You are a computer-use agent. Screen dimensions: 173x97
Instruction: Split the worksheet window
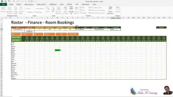82,8
